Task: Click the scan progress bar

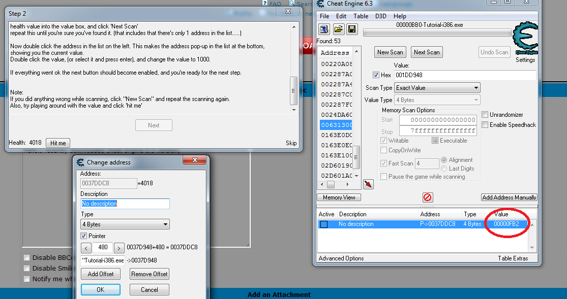Action: point(437,33)
